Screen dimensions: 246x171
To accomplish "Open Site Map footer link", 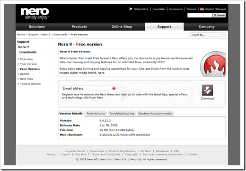I will coord(80,154).
